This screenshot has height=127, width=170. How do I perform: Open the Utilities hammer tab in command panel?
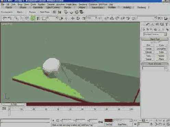(x=167, y=24)
